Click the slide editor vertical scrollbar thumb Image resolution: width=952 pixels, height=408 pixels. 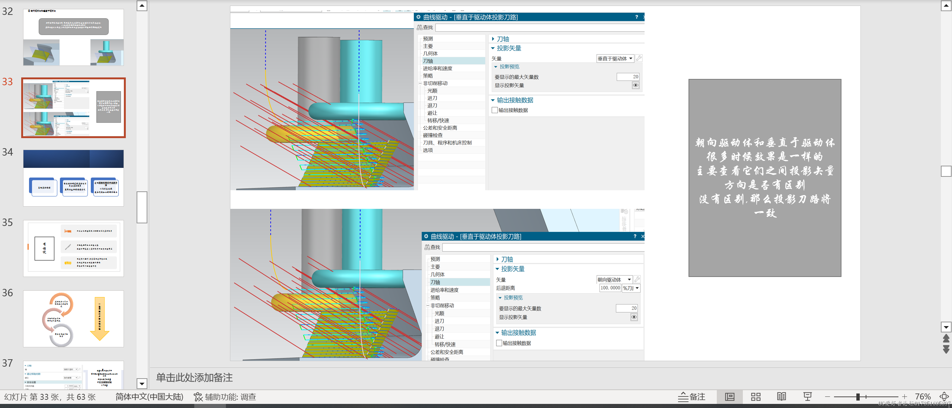(946, 171)
